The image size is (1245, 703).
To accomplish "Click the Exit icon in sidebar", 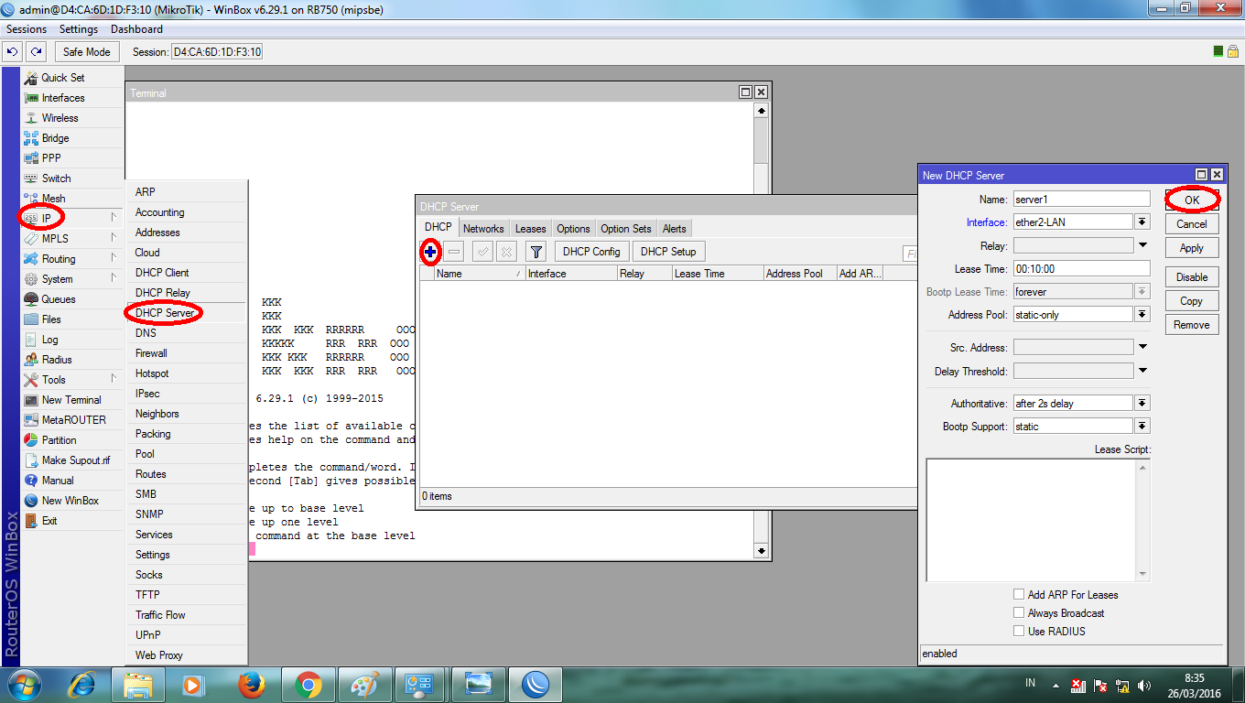I will 31,521.
